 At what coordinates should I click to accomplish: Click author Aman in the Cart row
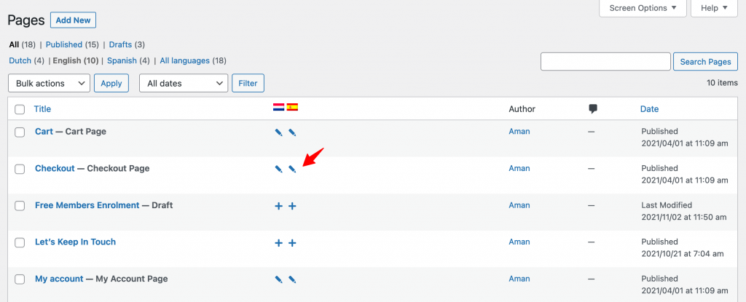pos(519,131)
